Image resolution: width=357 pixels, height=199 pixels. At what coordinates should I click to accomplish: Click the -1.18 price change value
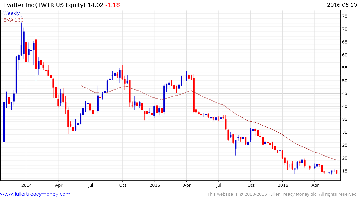click(x=113, y=5)
